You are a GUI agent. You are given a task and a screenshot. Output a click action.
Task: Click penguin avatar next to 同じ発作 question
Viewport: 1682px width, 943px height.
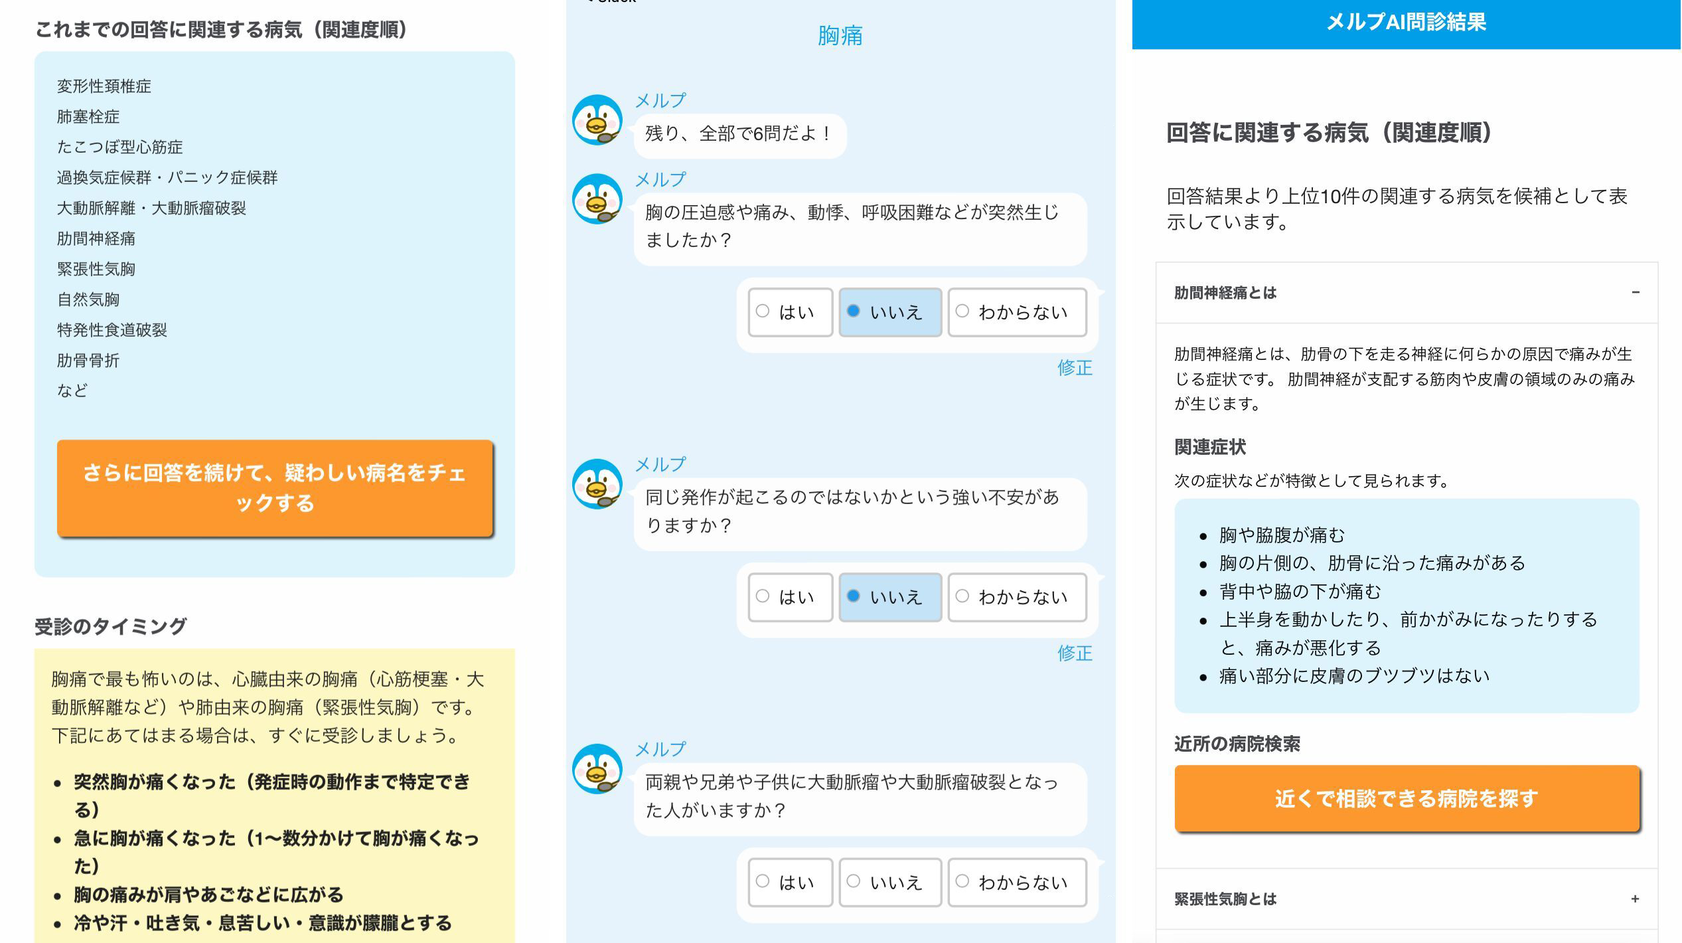pos(597,483)
